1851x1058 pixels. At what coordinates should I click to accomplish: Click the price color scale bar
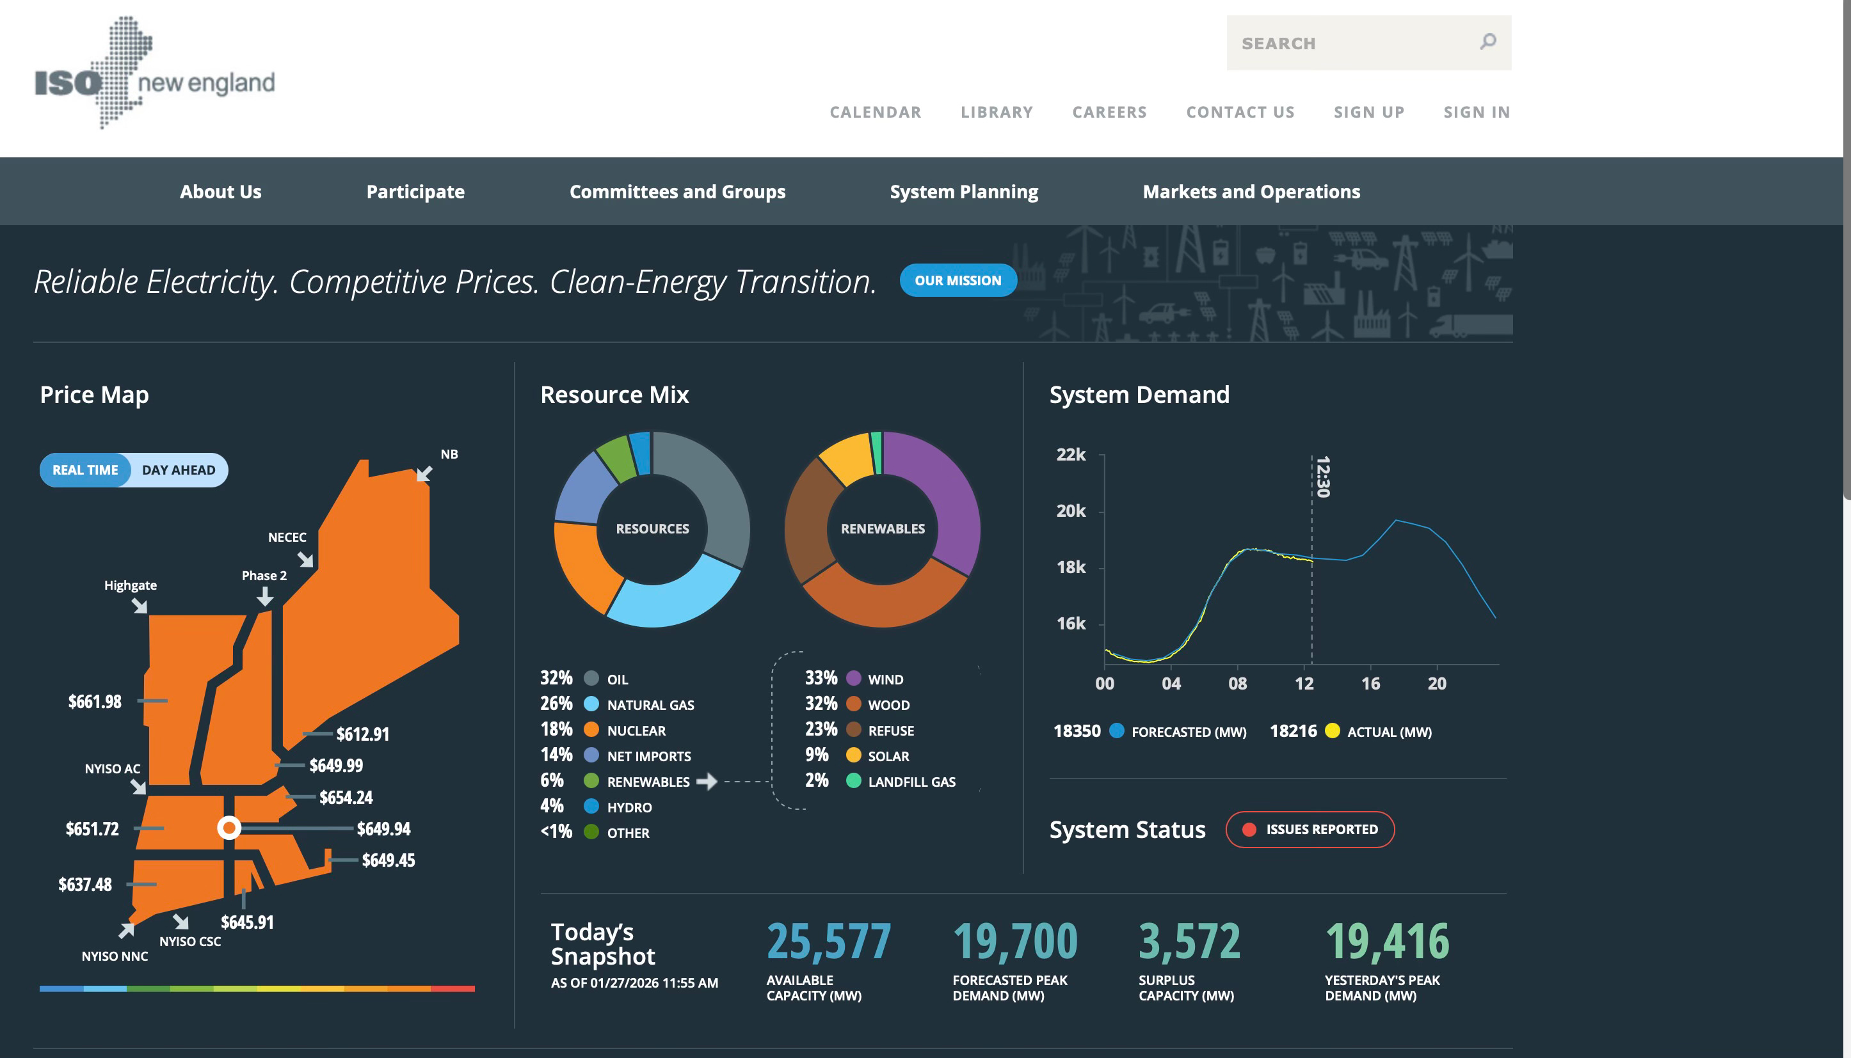[257, 988]
